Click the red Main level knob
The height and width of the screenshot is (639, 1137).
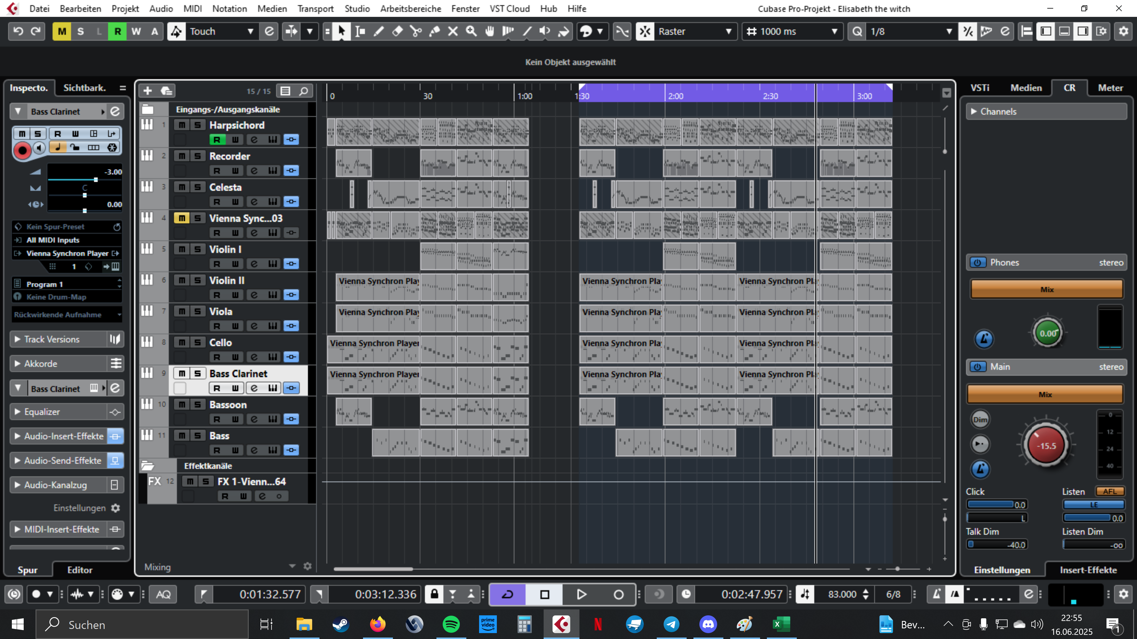pyautogui.click(x=1046, y=446)
